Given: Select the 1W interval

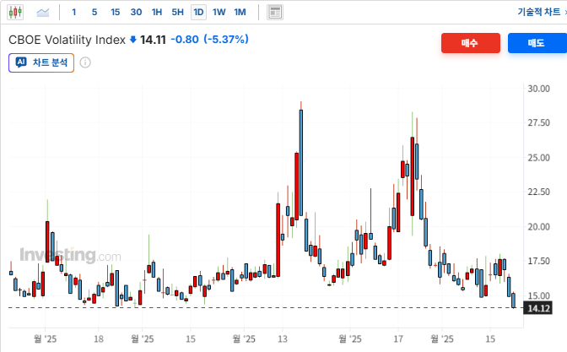Looking at the screenshot, I should (219, 13).
